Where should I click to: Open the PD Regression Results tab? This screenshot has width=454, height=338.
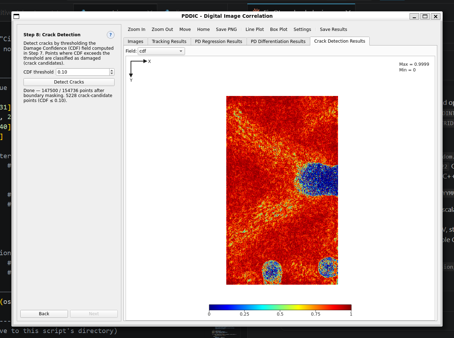218,42
